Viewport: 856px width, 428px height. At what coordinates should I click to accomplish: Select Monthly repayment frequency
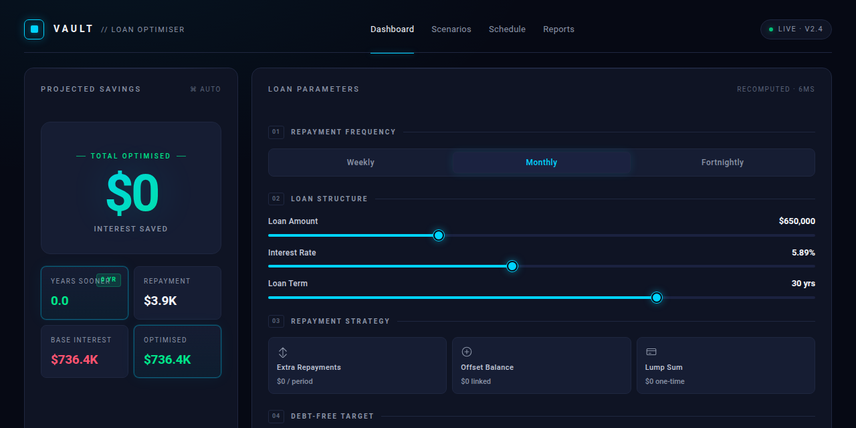(542, 163)
